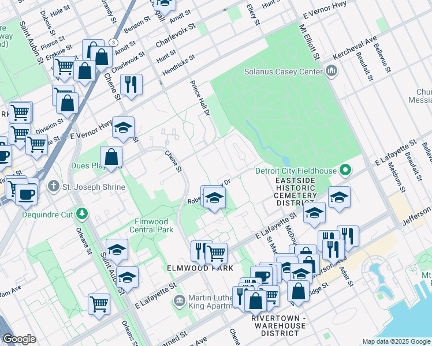Click the Dequindre Cut park tree icon

(82, 215)
